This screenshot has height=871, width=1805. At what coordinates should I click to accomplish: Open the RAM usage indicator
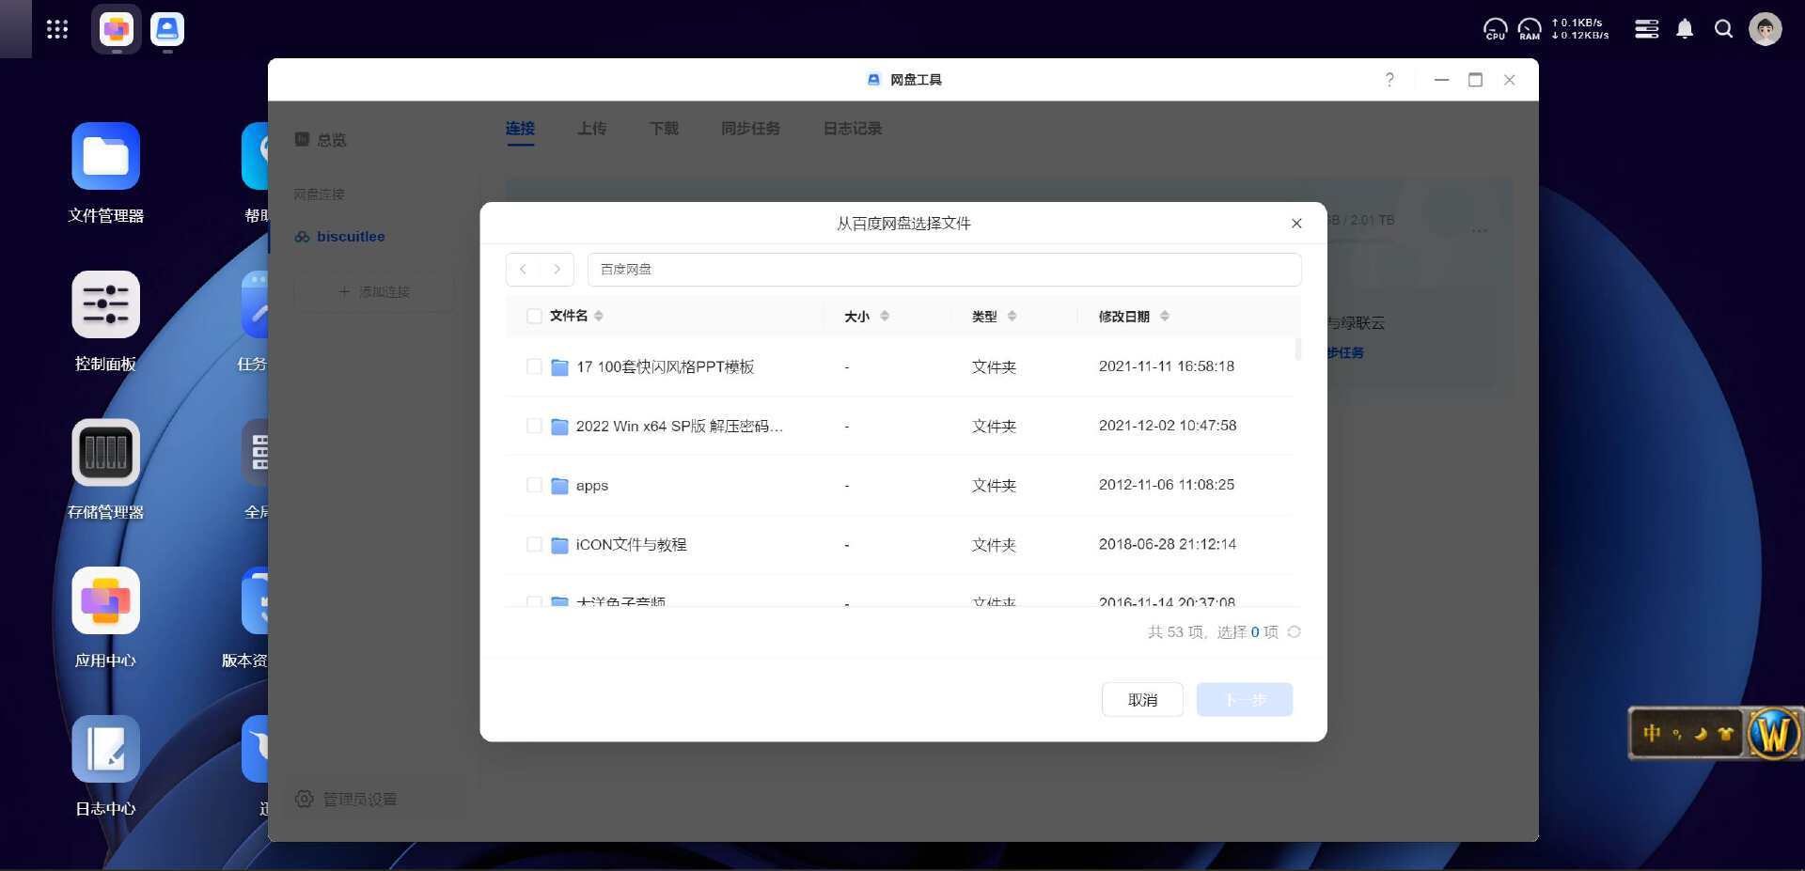pyautogui.click(x=1530, y=29)
